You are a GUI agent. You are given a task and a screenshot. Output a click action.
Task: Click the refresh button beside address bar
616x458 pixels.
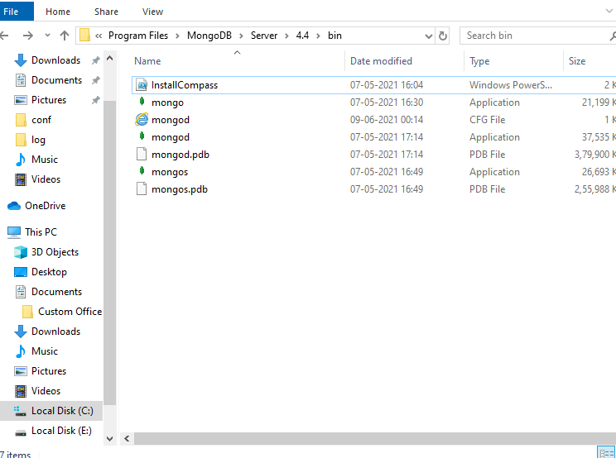click(x=443, y=36)
